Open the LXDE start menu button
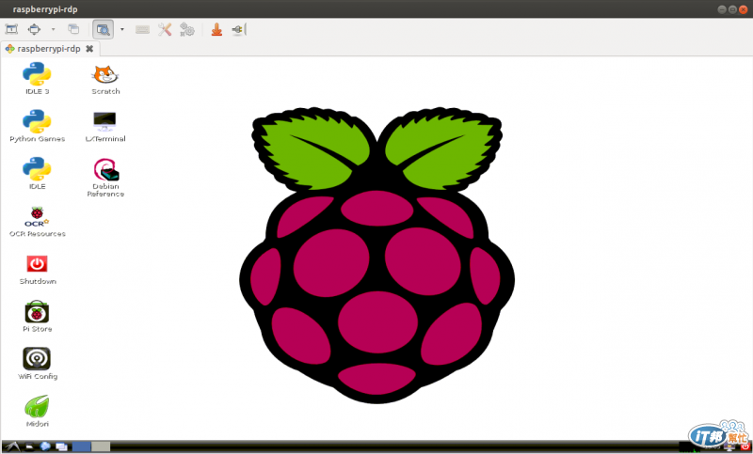The height and width of the screenshot is (454, 753). (11, 446)
